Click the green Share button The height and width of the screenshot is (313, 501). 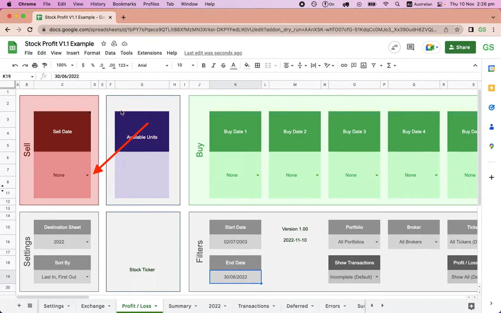(460, 47)
